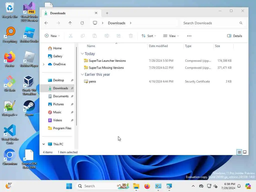This screenshot has width=256, height=192.
Task: Select Notepad++ desktop shortcut
Action: [x=10, y=108]
